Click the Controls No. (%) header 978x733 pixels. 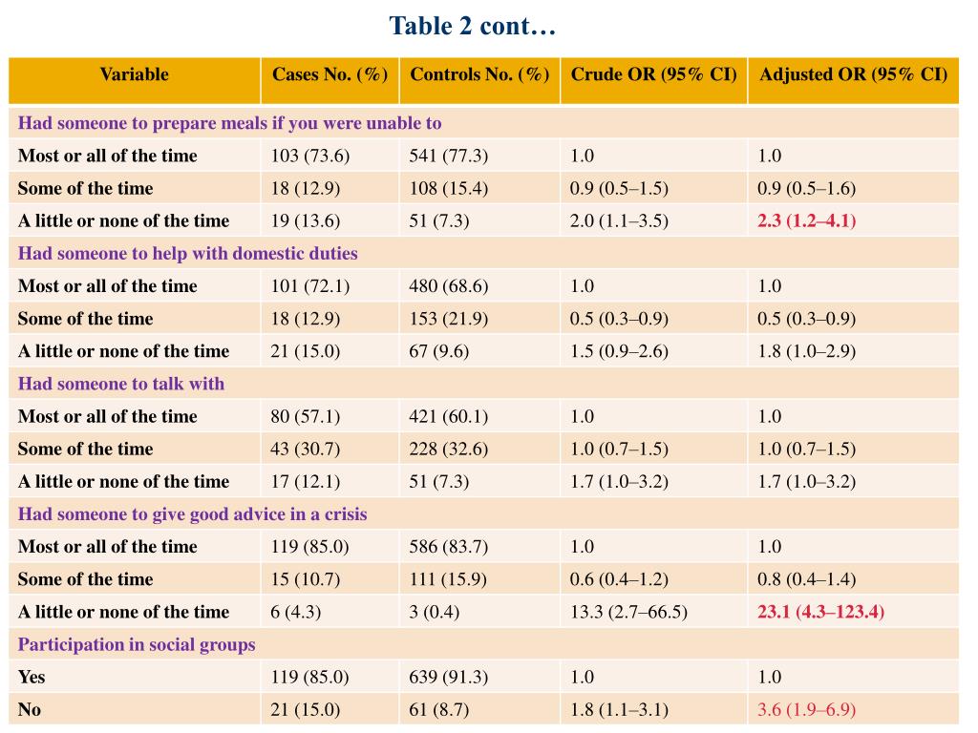(479, 74)
